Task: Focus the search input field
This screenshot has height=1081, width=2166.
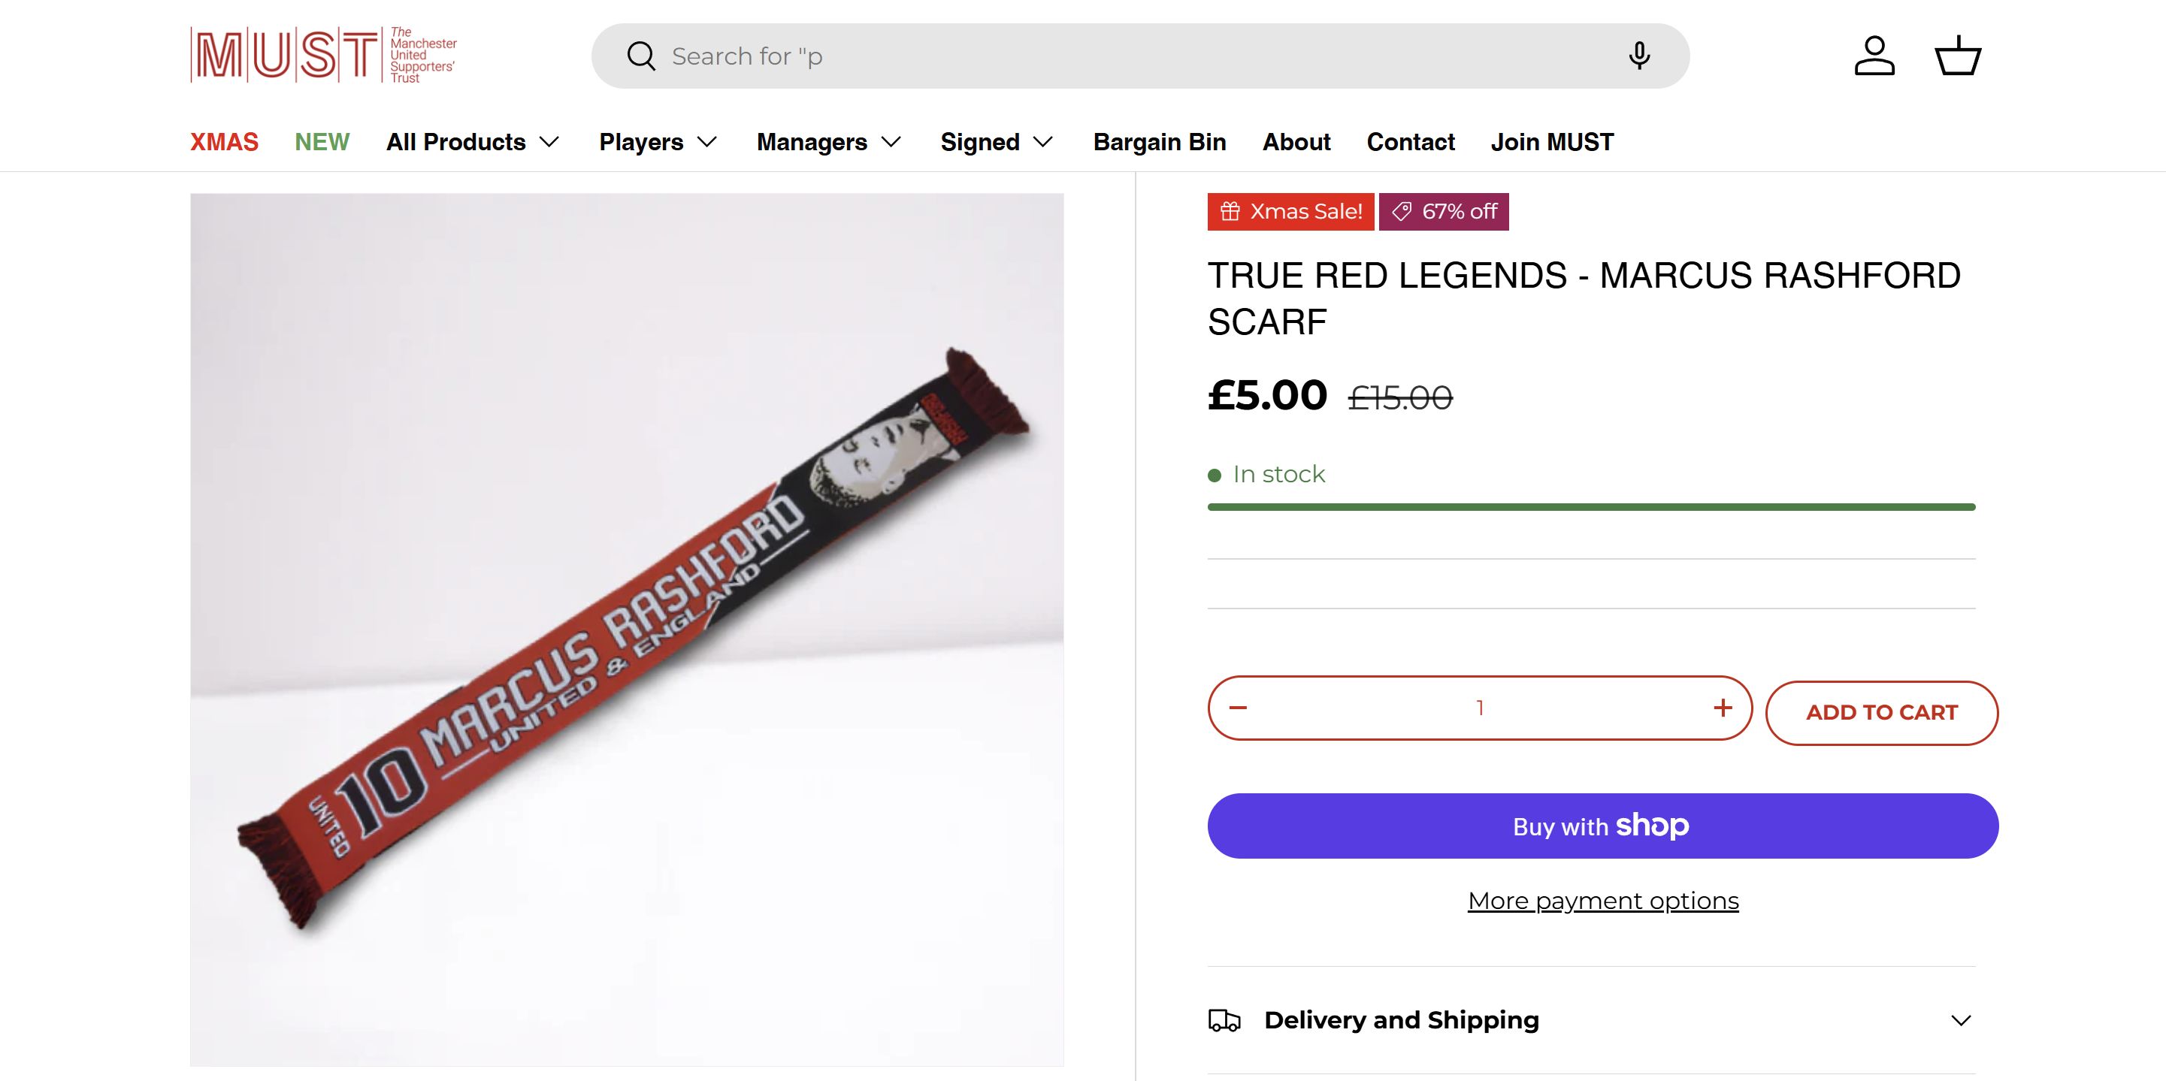Action: click(x=1135, y=56)
